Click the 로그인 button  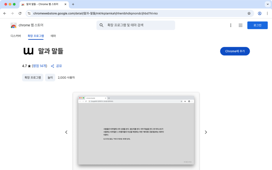click(x=257, y=25)
